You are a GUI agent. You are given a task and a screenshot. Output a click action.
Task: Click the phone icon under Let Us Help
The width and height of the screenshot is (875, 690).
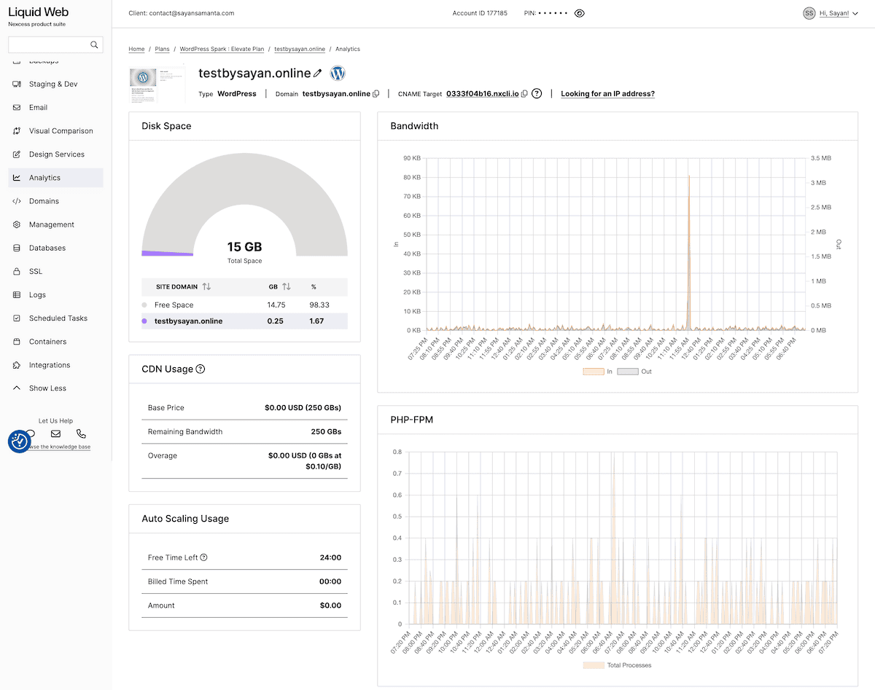pos(81,434)
